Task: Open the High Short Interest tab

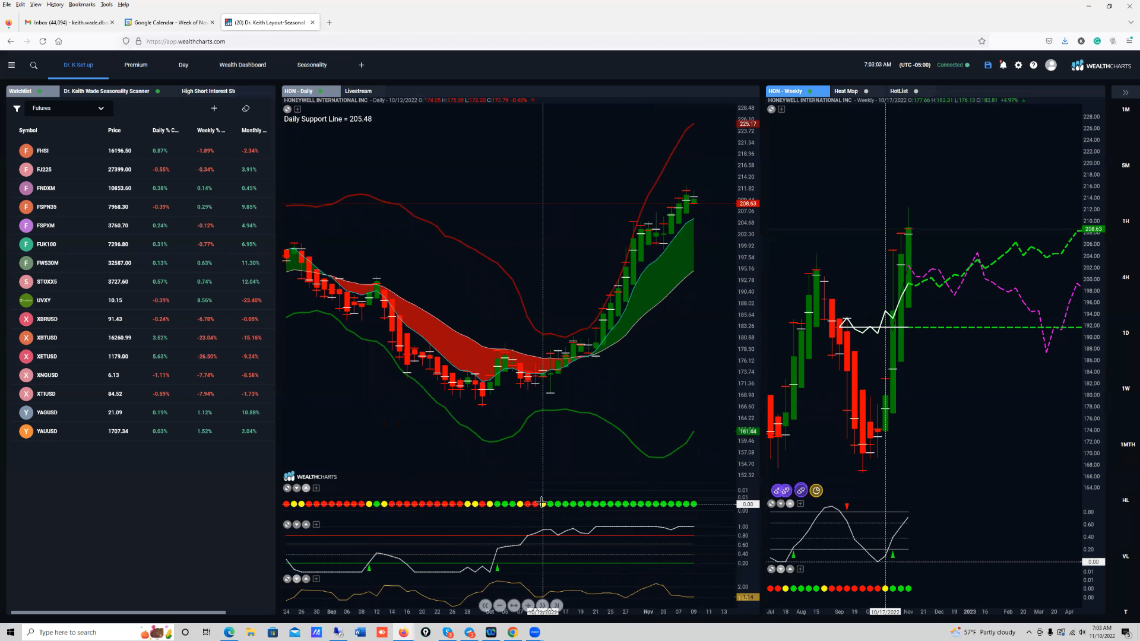Action: click(208, 91)
